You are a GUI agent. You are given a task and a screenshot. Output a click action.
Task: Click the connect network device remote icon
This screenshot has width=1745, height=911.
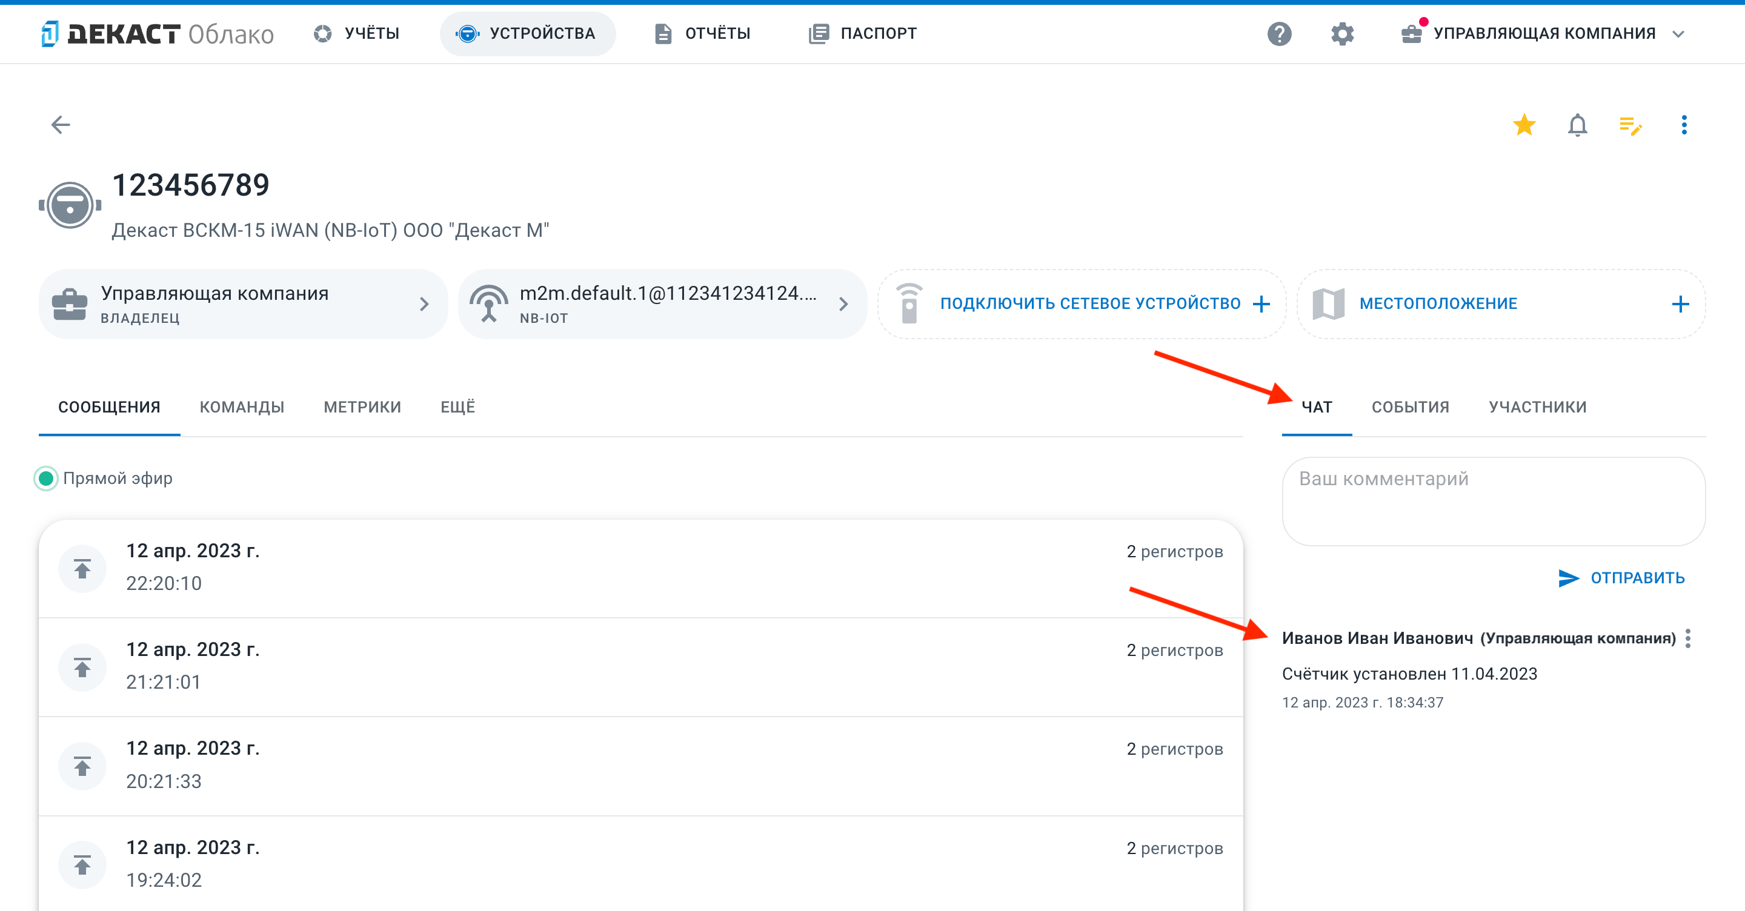(909, 303)
